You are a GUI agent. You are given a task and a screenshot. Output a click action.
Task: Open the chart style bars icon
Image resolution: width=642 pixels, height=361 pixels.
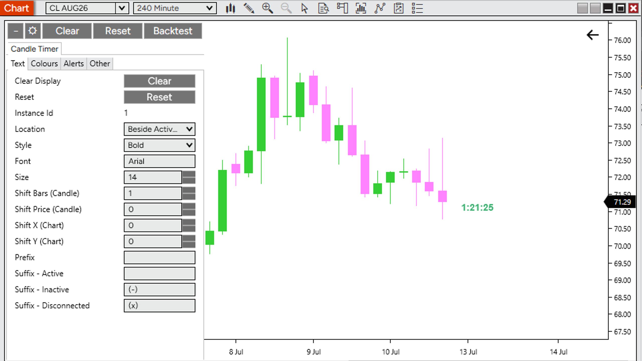(x=230, y=8)
